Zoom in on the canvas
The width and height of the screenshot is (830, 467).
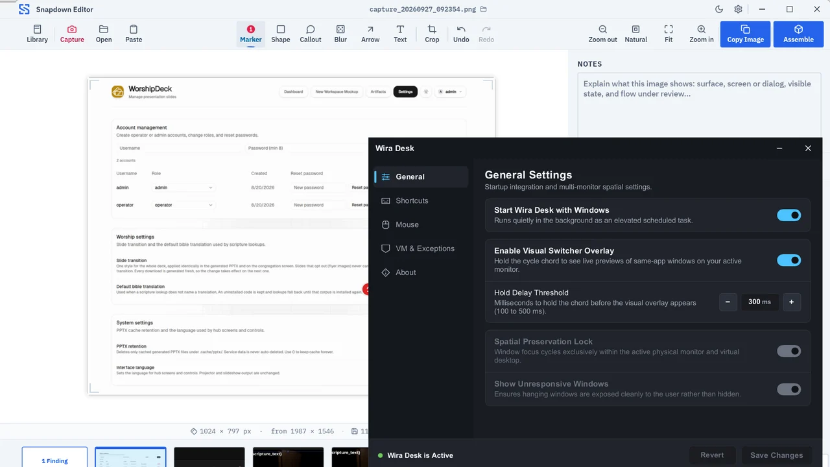click(x=702, y=34)
